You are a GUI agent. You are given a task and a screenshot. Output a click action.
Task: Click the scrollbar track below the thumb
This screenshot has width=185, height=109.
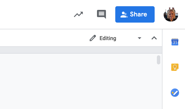coord(159,86)
